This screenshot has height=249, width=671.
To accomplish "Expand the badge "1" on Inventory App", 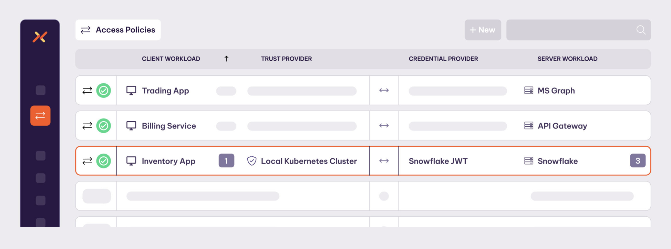I will [226, 161].
